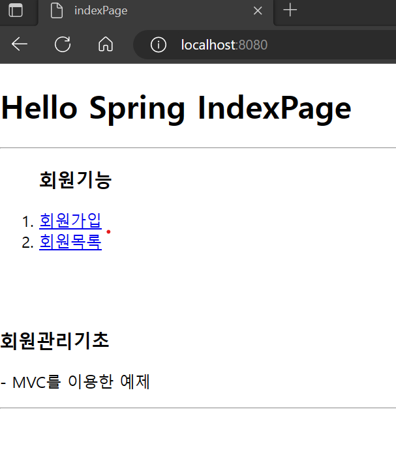The image size is (396, 474).
Task: View site information icon
Action: pyautogui.click(x=159, y=45)
